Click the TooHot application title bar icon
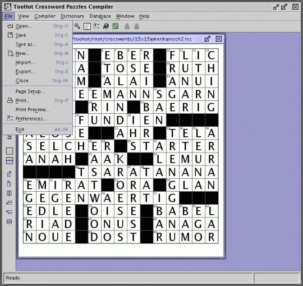This screenshot has width=303, height=286. click(8, 7)
